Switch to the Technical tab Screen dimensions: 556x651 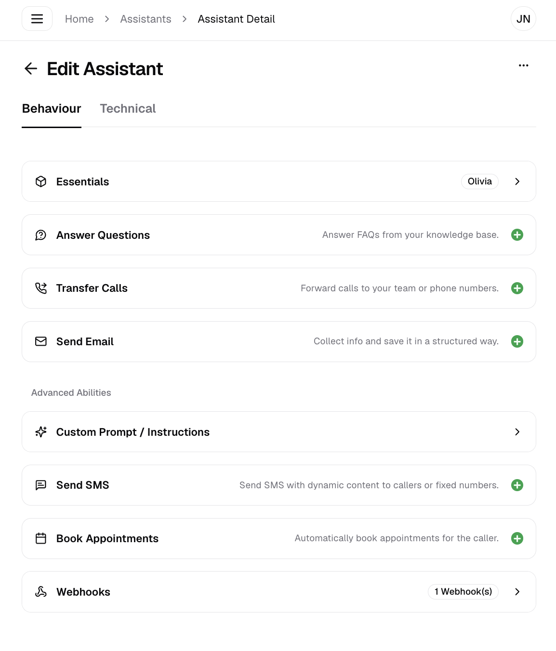(x=128, y=109)
